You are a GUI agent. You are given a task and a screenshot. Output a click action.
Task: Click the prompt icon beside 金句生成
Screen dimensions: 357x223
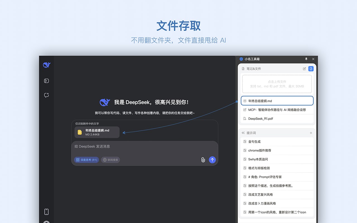pyautogui.click(x=245, y=142)
